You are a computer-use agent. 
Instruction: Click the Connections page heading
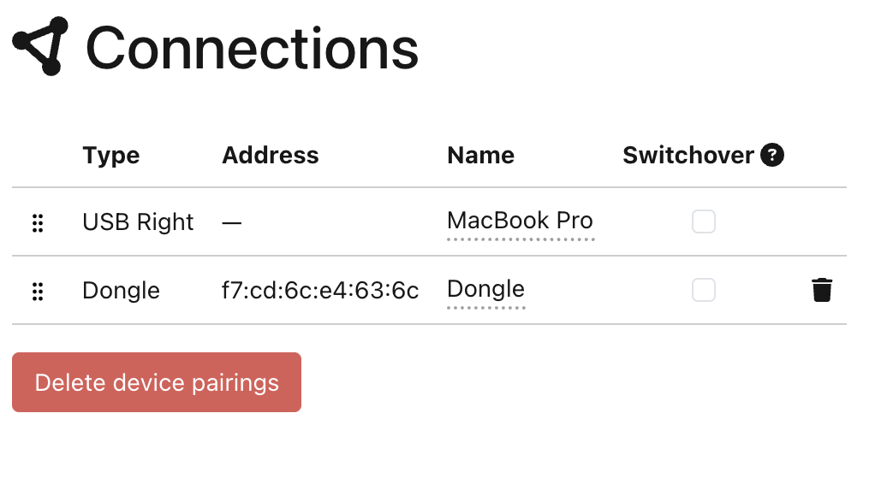coord(252,48)
